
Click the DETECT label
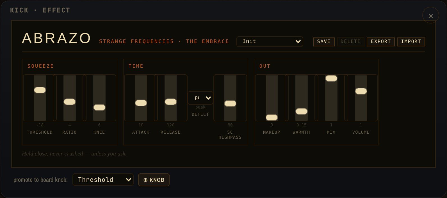click(200, 114)
